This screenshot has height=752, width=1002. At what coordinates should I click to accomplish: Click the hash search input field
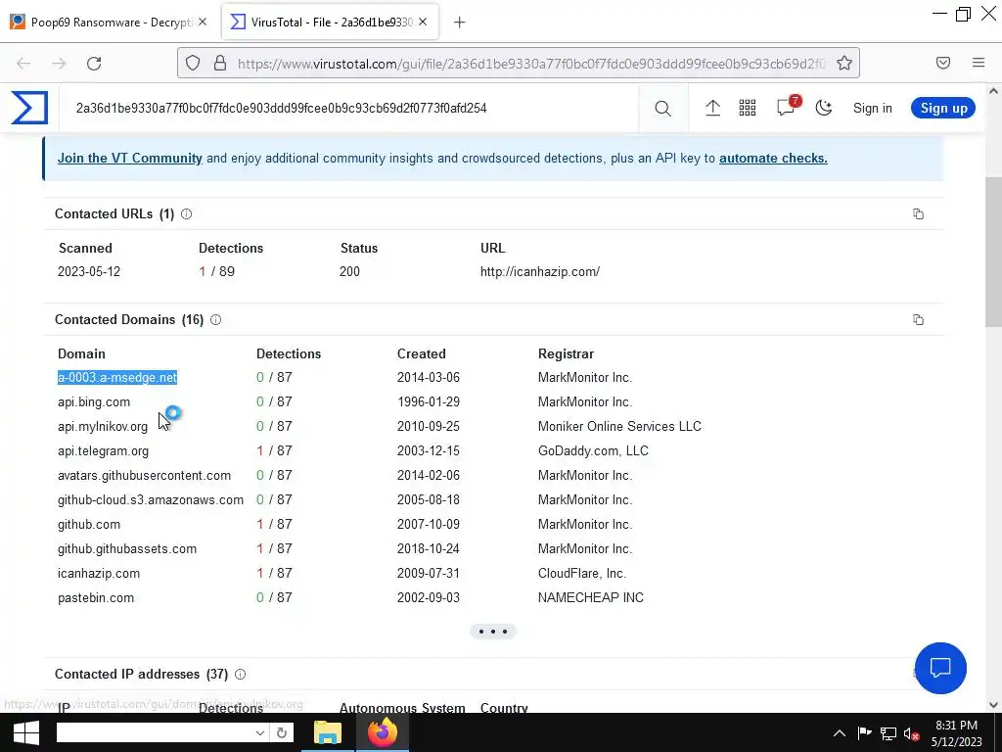350,108
